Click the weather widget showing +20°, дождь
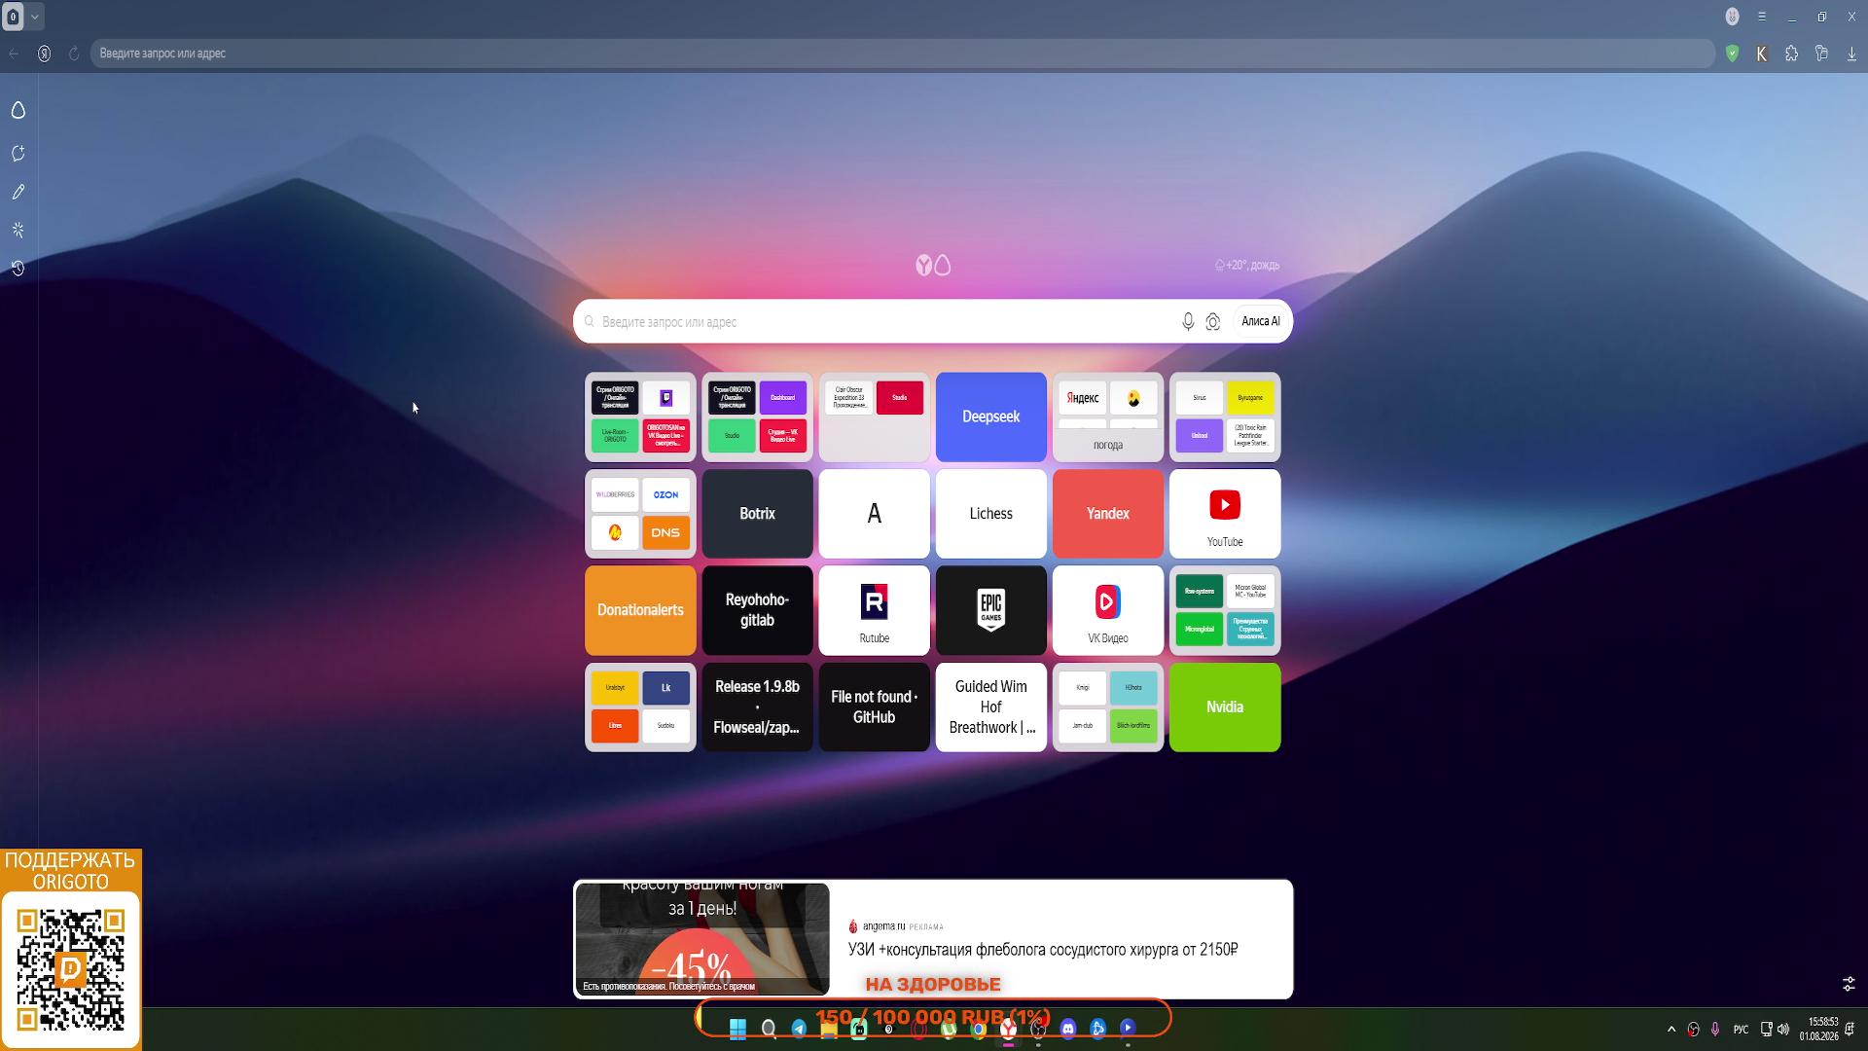This screenshot has width=1868, height=1051. 1247,265
